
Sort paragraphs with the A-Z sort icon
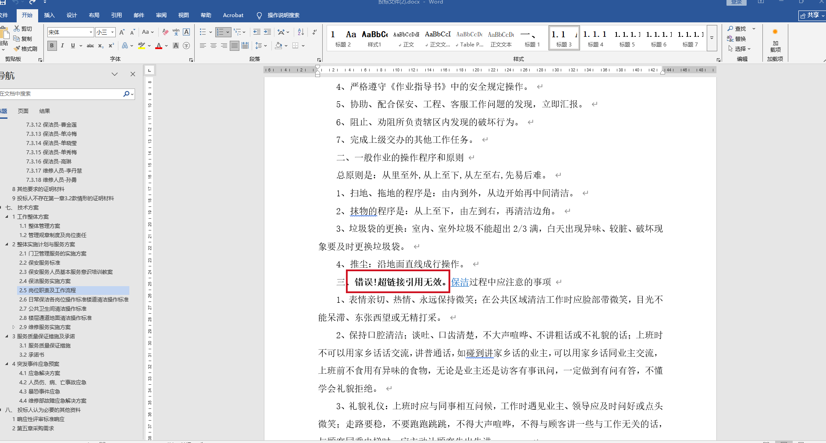[301, 32]
